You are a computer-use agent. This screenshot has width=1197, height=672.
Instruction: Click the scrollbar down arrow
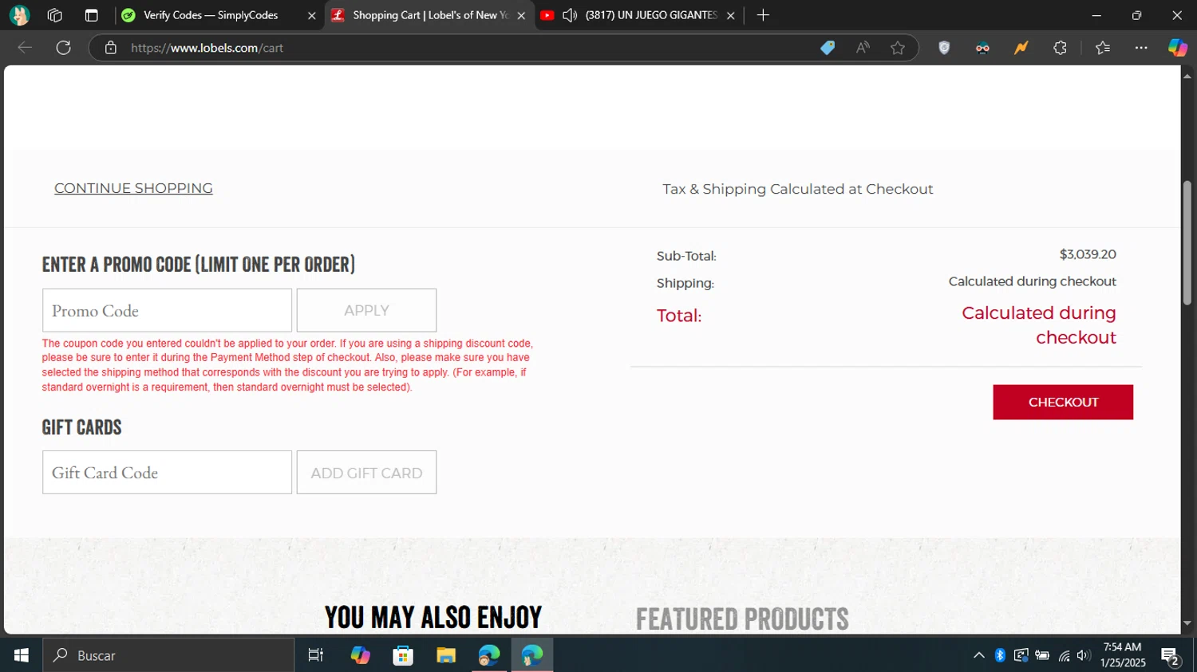click(1187, 623)
